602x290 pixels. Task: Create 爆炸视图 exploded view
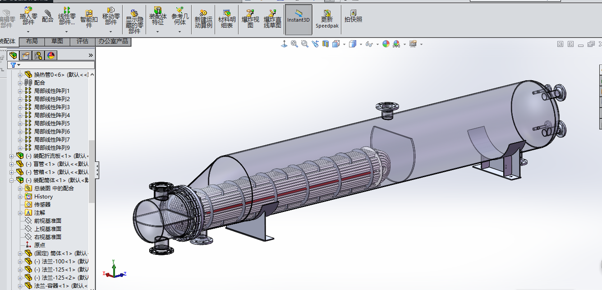point(250,18)
